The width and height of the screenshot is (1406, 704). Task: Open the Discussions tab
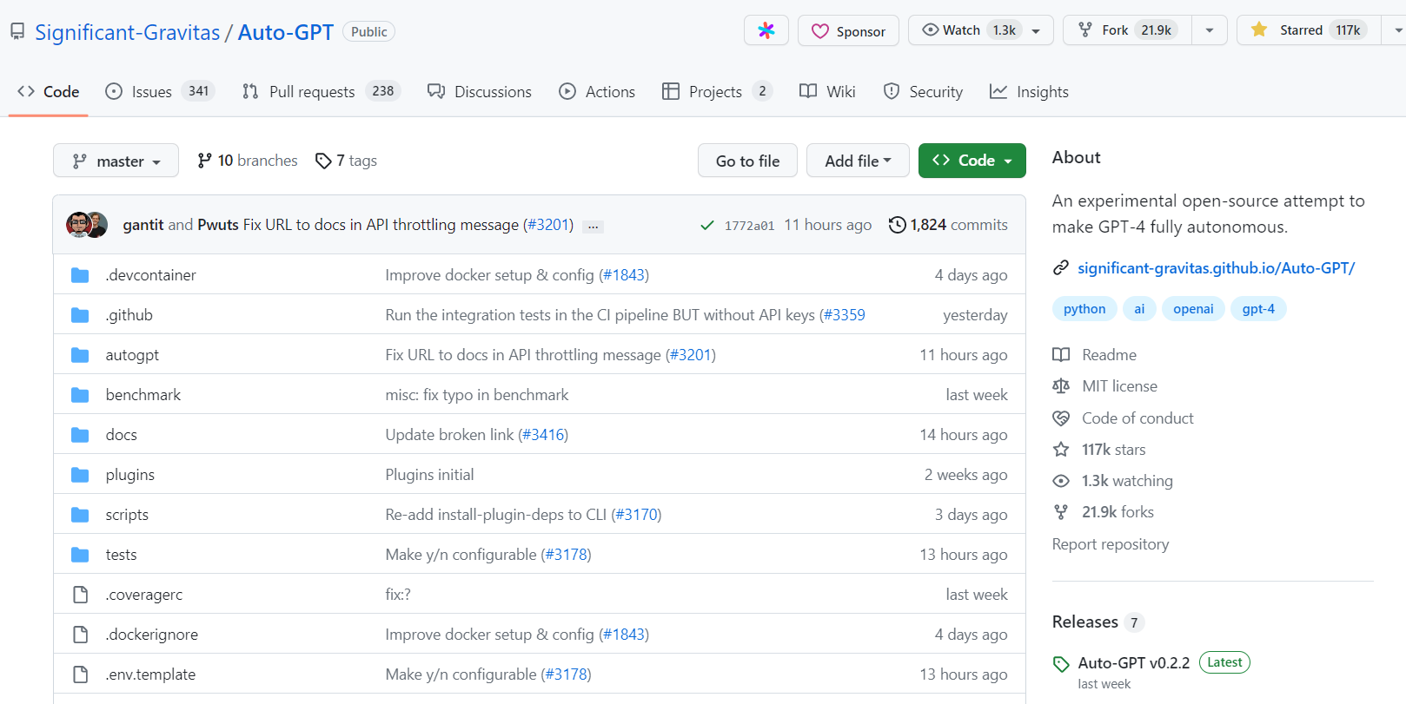[480, 92]
